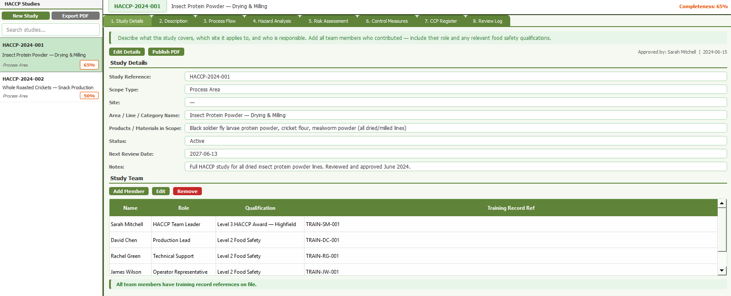View the 7. CCP Register tab

click(x=441, y=21)
